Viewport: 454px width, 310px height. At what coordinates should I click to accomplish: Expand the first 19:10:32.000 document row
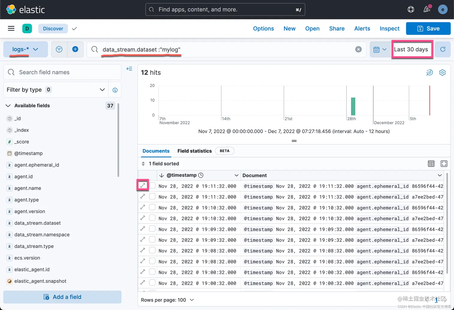[143, 207]
